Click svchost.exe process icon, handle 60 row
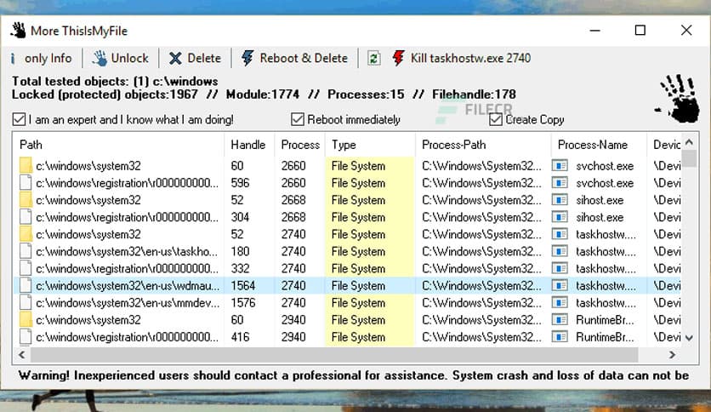Screen dimensions: 711x412 pos(560,166)
